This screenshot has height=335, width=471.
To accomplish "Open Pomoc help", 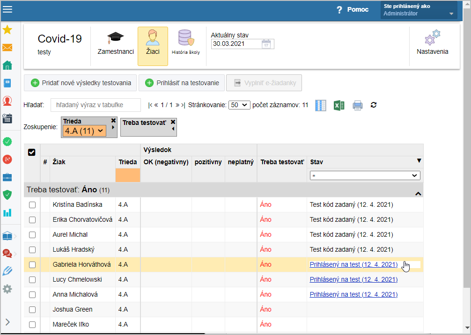I will coord(353,10).
